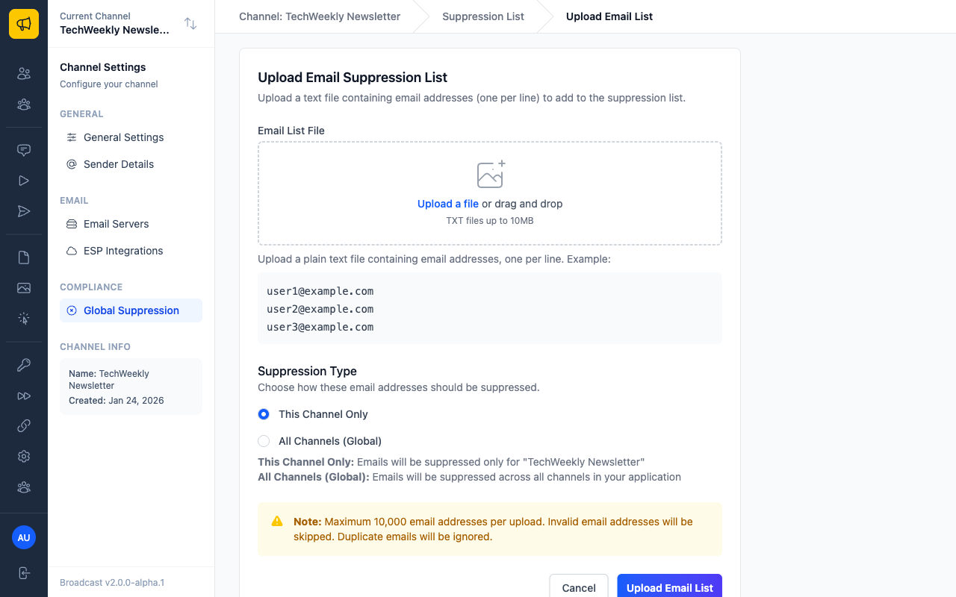Open the chat message sidebar icon
Image resolution: width=956 pixels, height=597 pixels.
pos(24,150)
